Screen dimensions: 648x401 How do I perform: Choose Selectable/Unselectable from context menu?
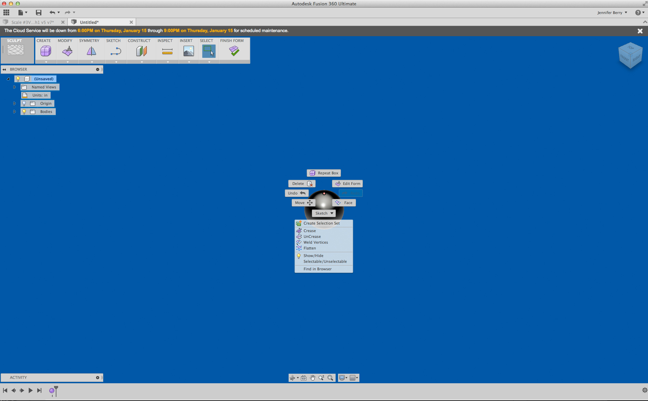[324, 261]
